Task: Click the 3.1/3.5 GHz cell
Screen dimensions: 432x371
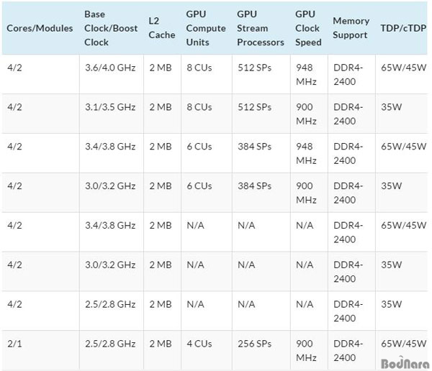Action: pyautogui.click(x=109, y=106)
